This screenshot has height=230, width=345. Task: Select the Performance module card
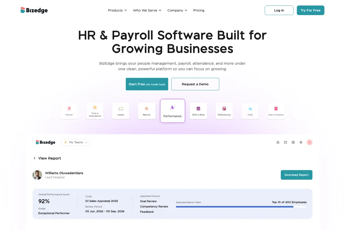[172, 111]
